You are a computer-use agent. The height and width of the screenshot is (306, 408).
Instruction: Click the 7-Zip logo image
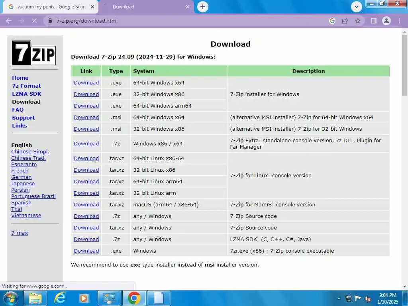34,53
